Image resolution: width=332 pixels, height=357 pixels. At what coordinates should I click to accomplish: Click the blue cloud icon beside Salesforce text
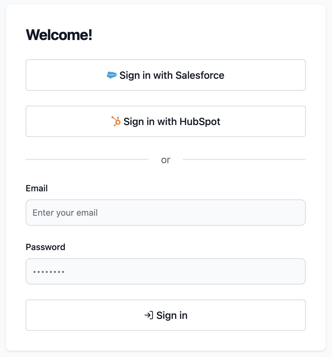point(112,75)
